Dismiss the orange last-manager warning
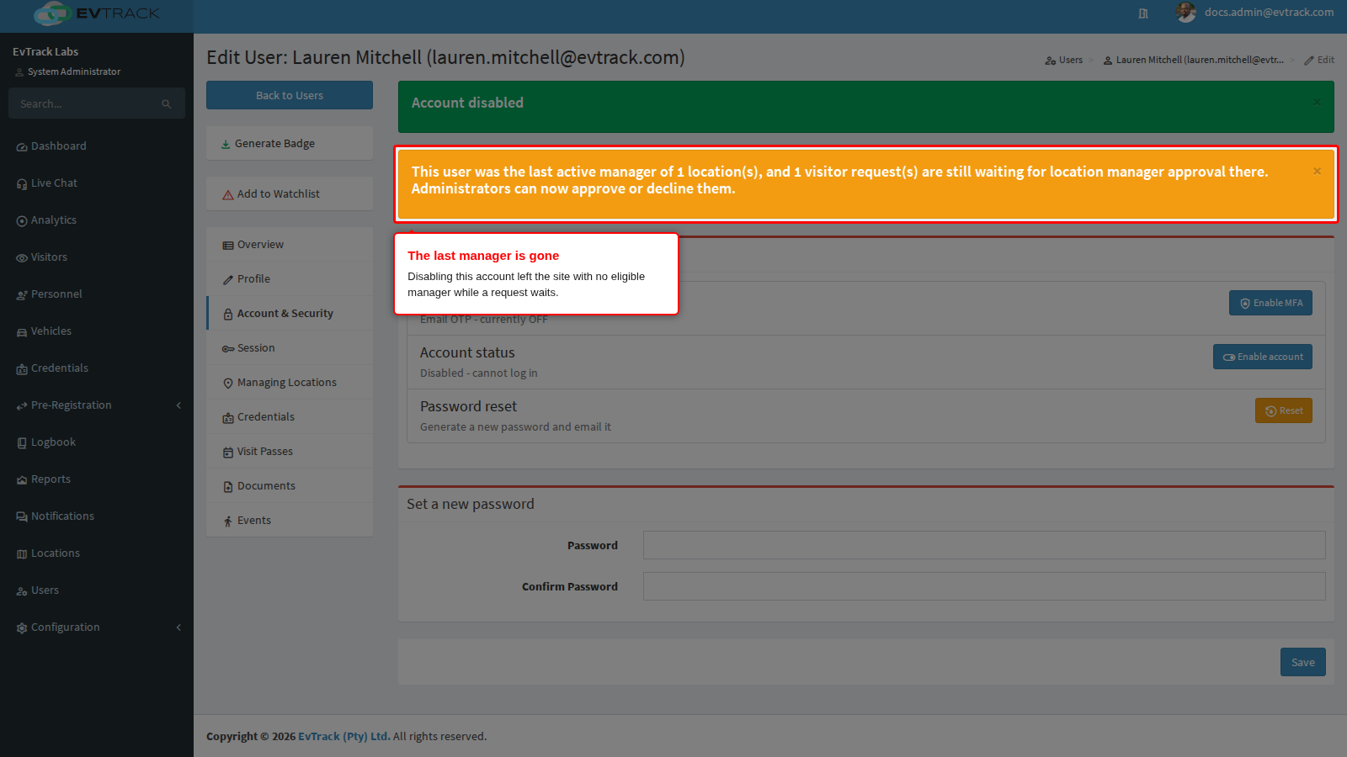The width and height of the screenshot is (1347, 757). point(1317,171)
